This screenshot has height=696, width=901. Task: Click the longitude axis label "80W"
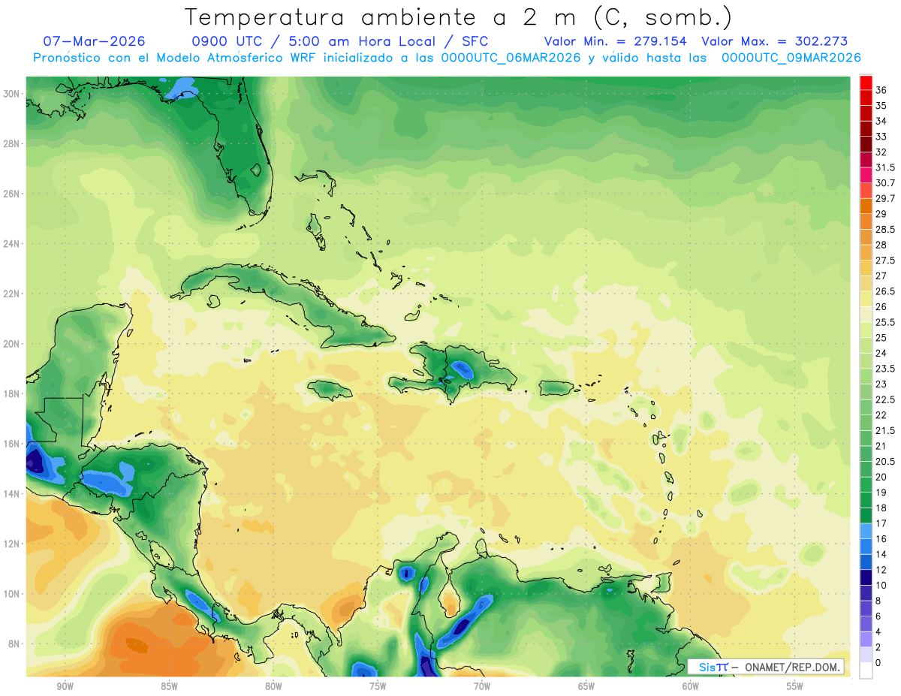click(x=273, y=686)
